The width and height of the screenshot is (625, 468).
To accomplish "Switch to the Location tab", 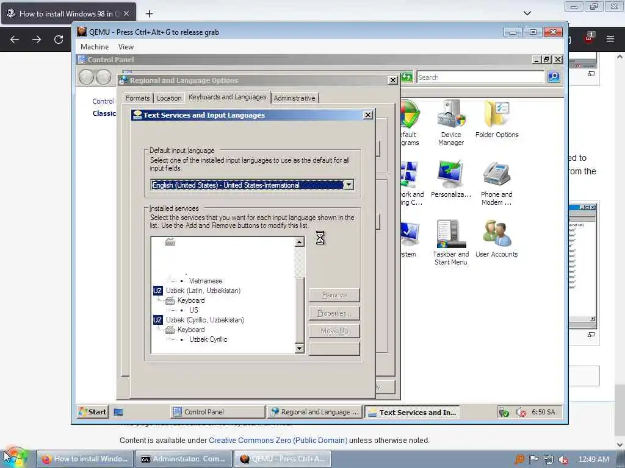I will [169, 98].
